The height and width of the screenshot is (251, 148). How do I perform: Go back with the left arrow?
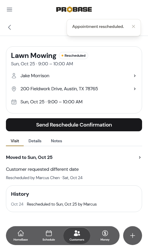9,27
